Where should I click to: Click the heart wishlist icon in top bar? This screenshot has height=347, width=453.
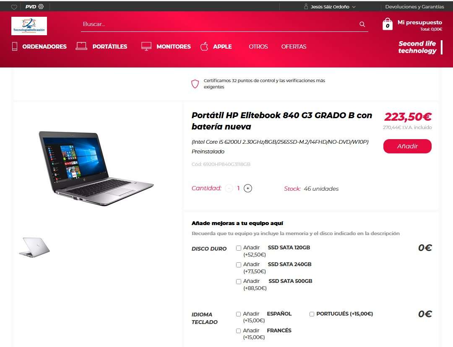tap(14, 7)
